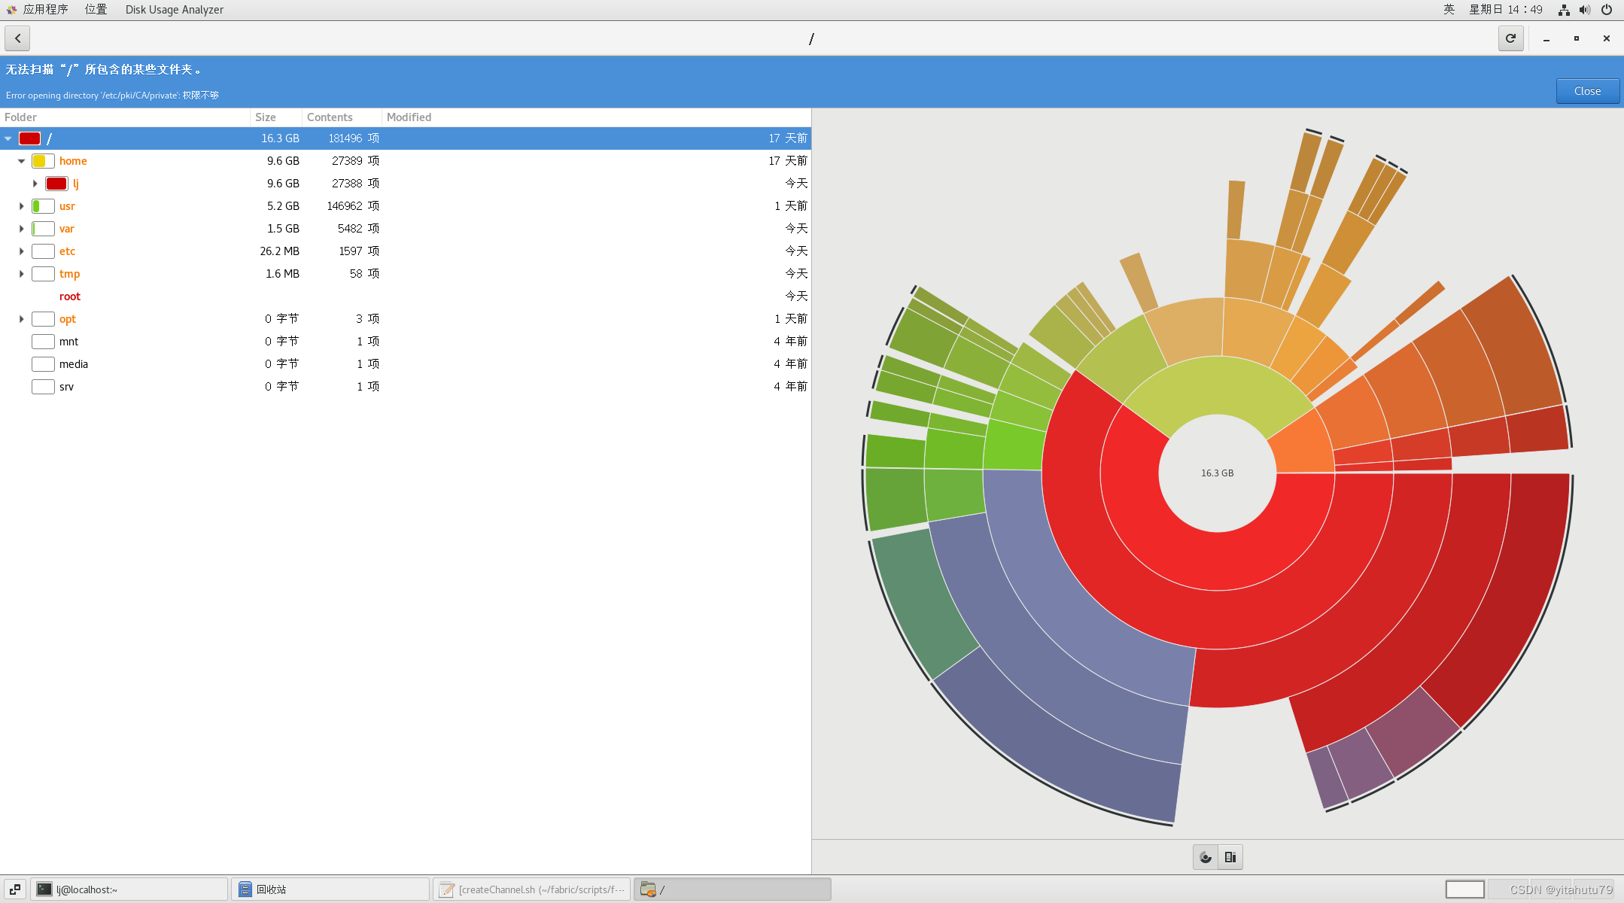Open the network status tray icon

click(1564, 10)
